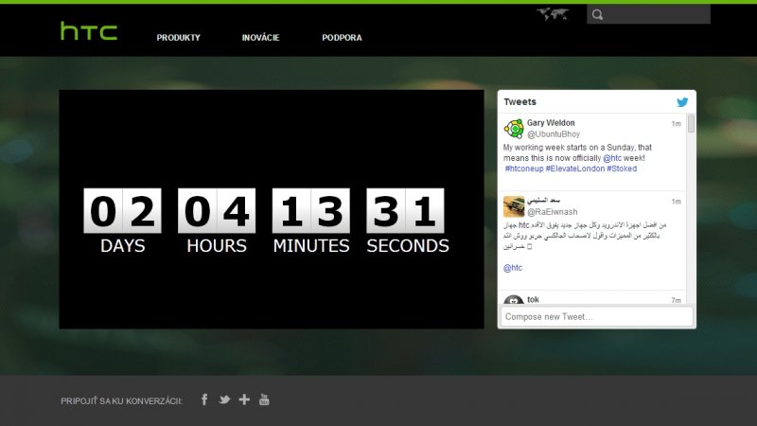Click the HTC logo
The width and height of the screenshot is (757, 426).
pyautogui.click(x=89, y=32)
